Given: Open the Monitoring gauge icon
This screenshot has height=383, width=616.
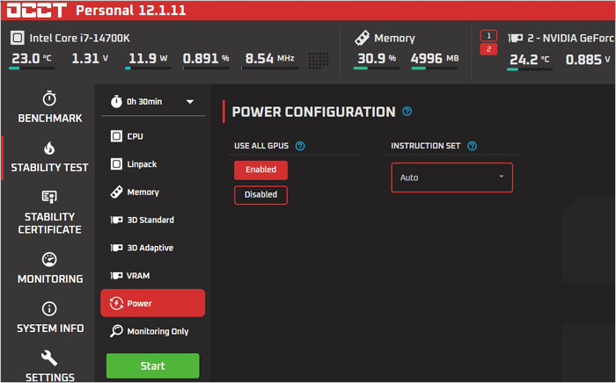Looking at the screenshot, I should click(x=49, y=259).
